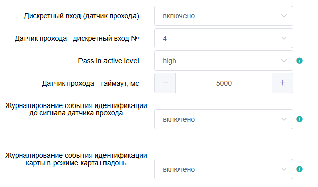Image resolution: width=318 pixels, height=187 pixels.
Task: Click info icon beside карта+ладонь logging dropdown
Action: tap(299, 169)
